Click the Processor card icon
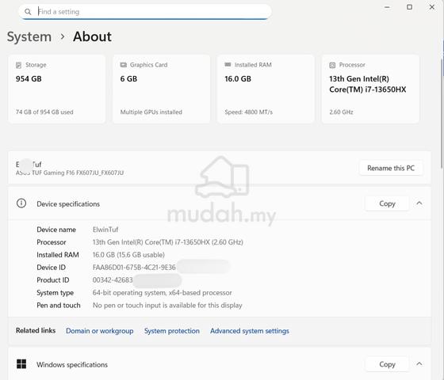Screen dimensions: 444x380 point(332,65)
